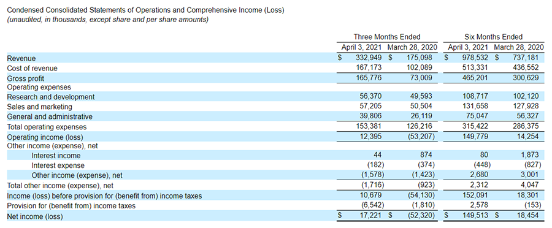Select the "General and administrative" row label

[50, 116]
